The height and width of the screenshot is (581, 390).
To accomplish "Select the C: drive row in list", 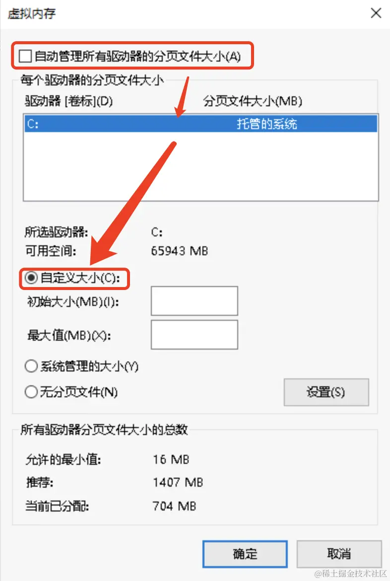I will pos(201,124).
